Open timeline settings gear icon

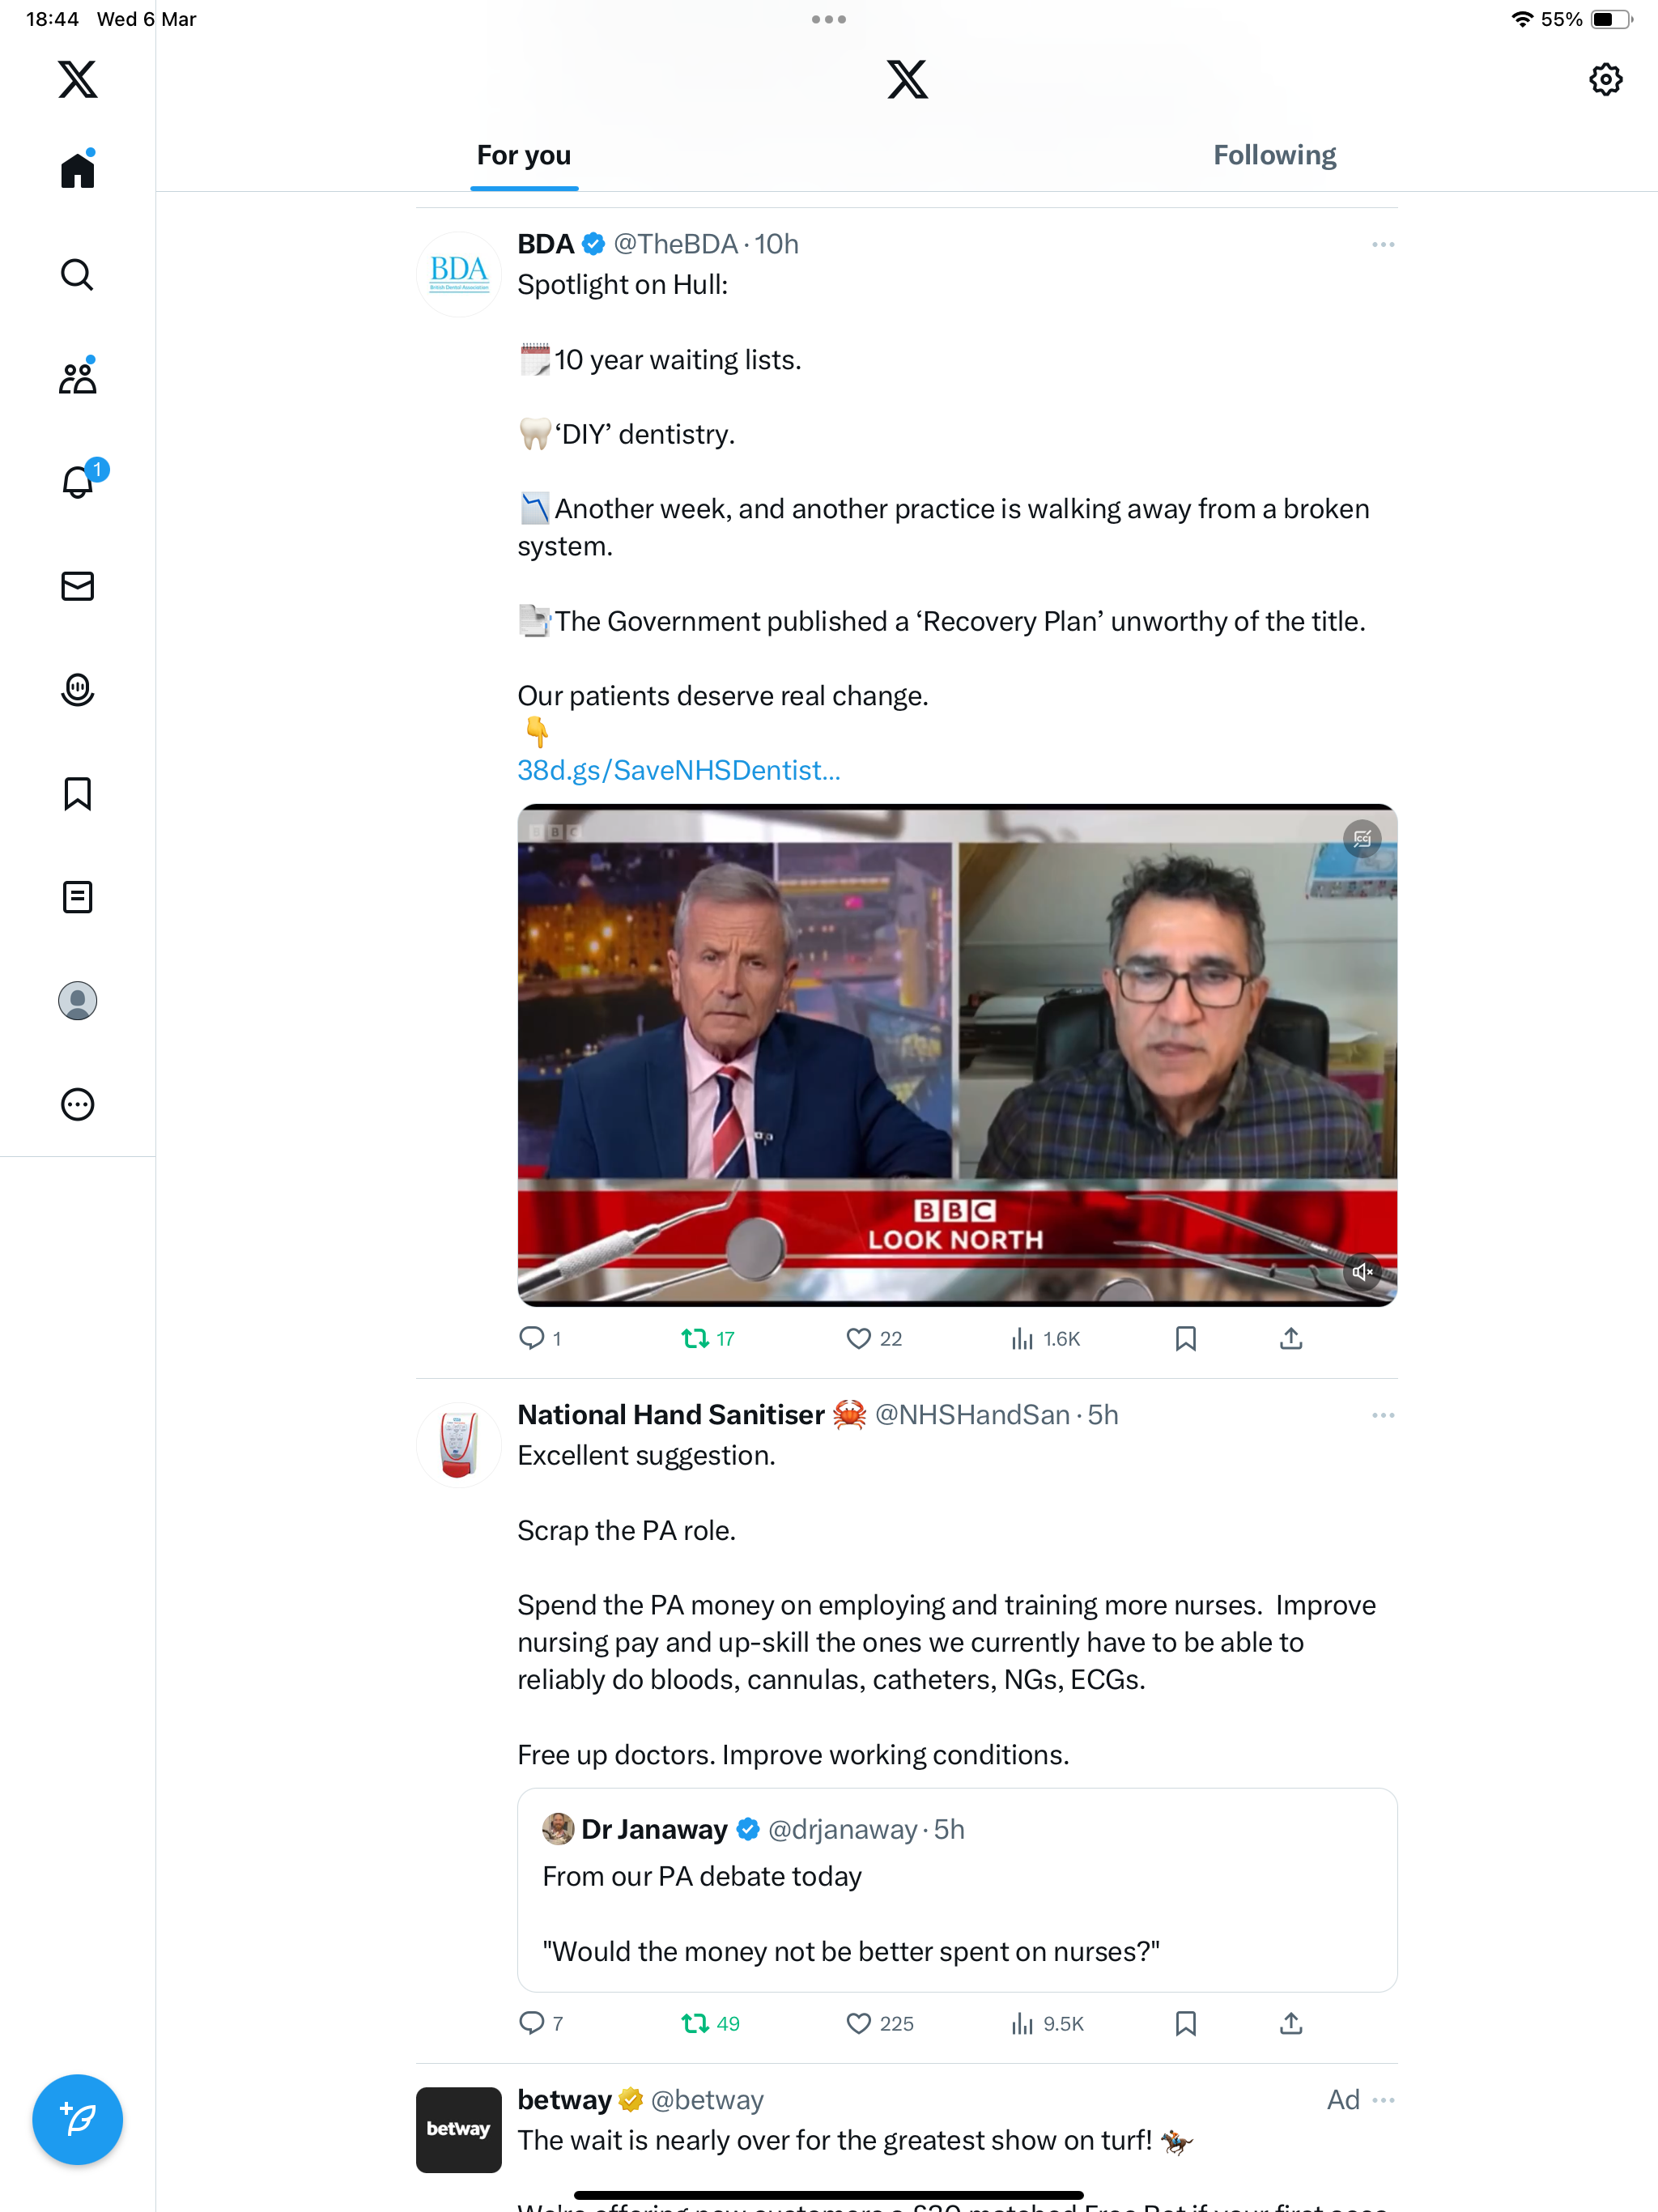click(x=1606, y=79)
